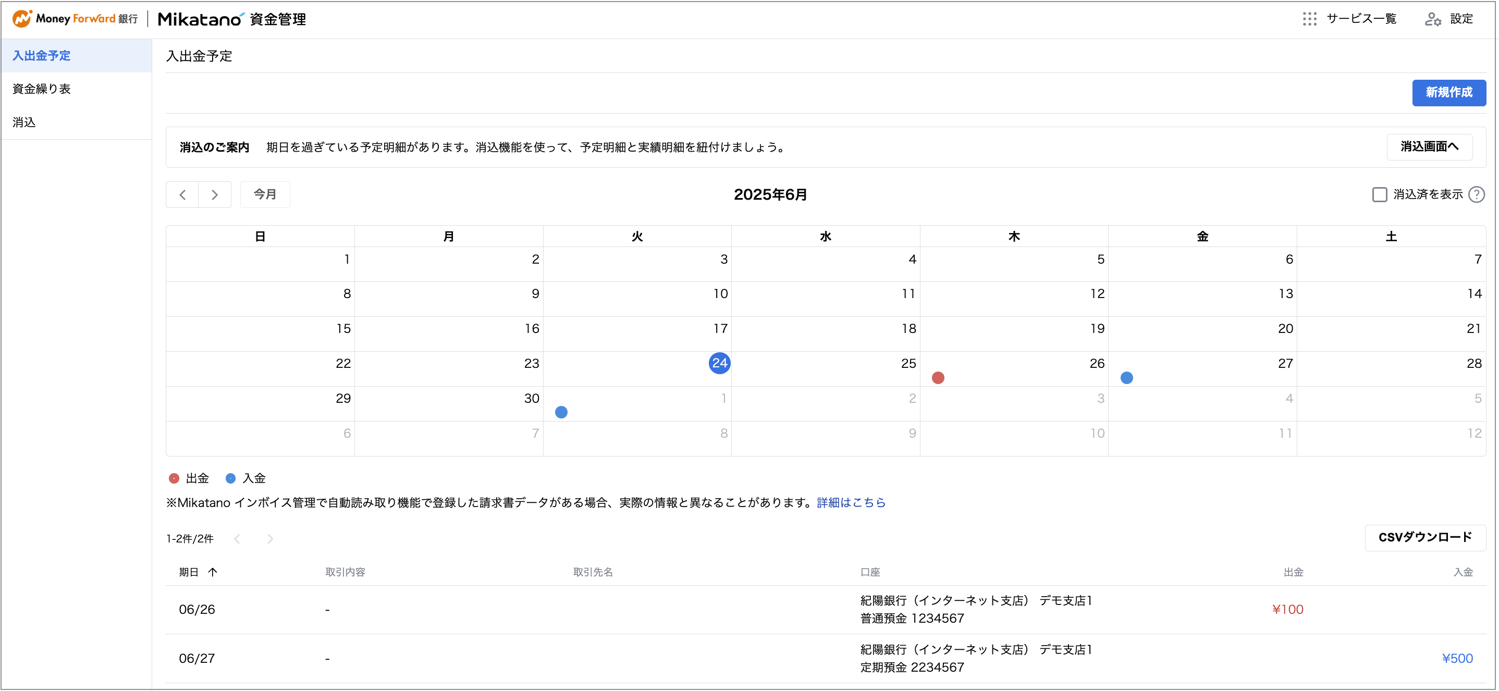
Task: Click 1-2件/2件 count text
Action: point(190,539)
